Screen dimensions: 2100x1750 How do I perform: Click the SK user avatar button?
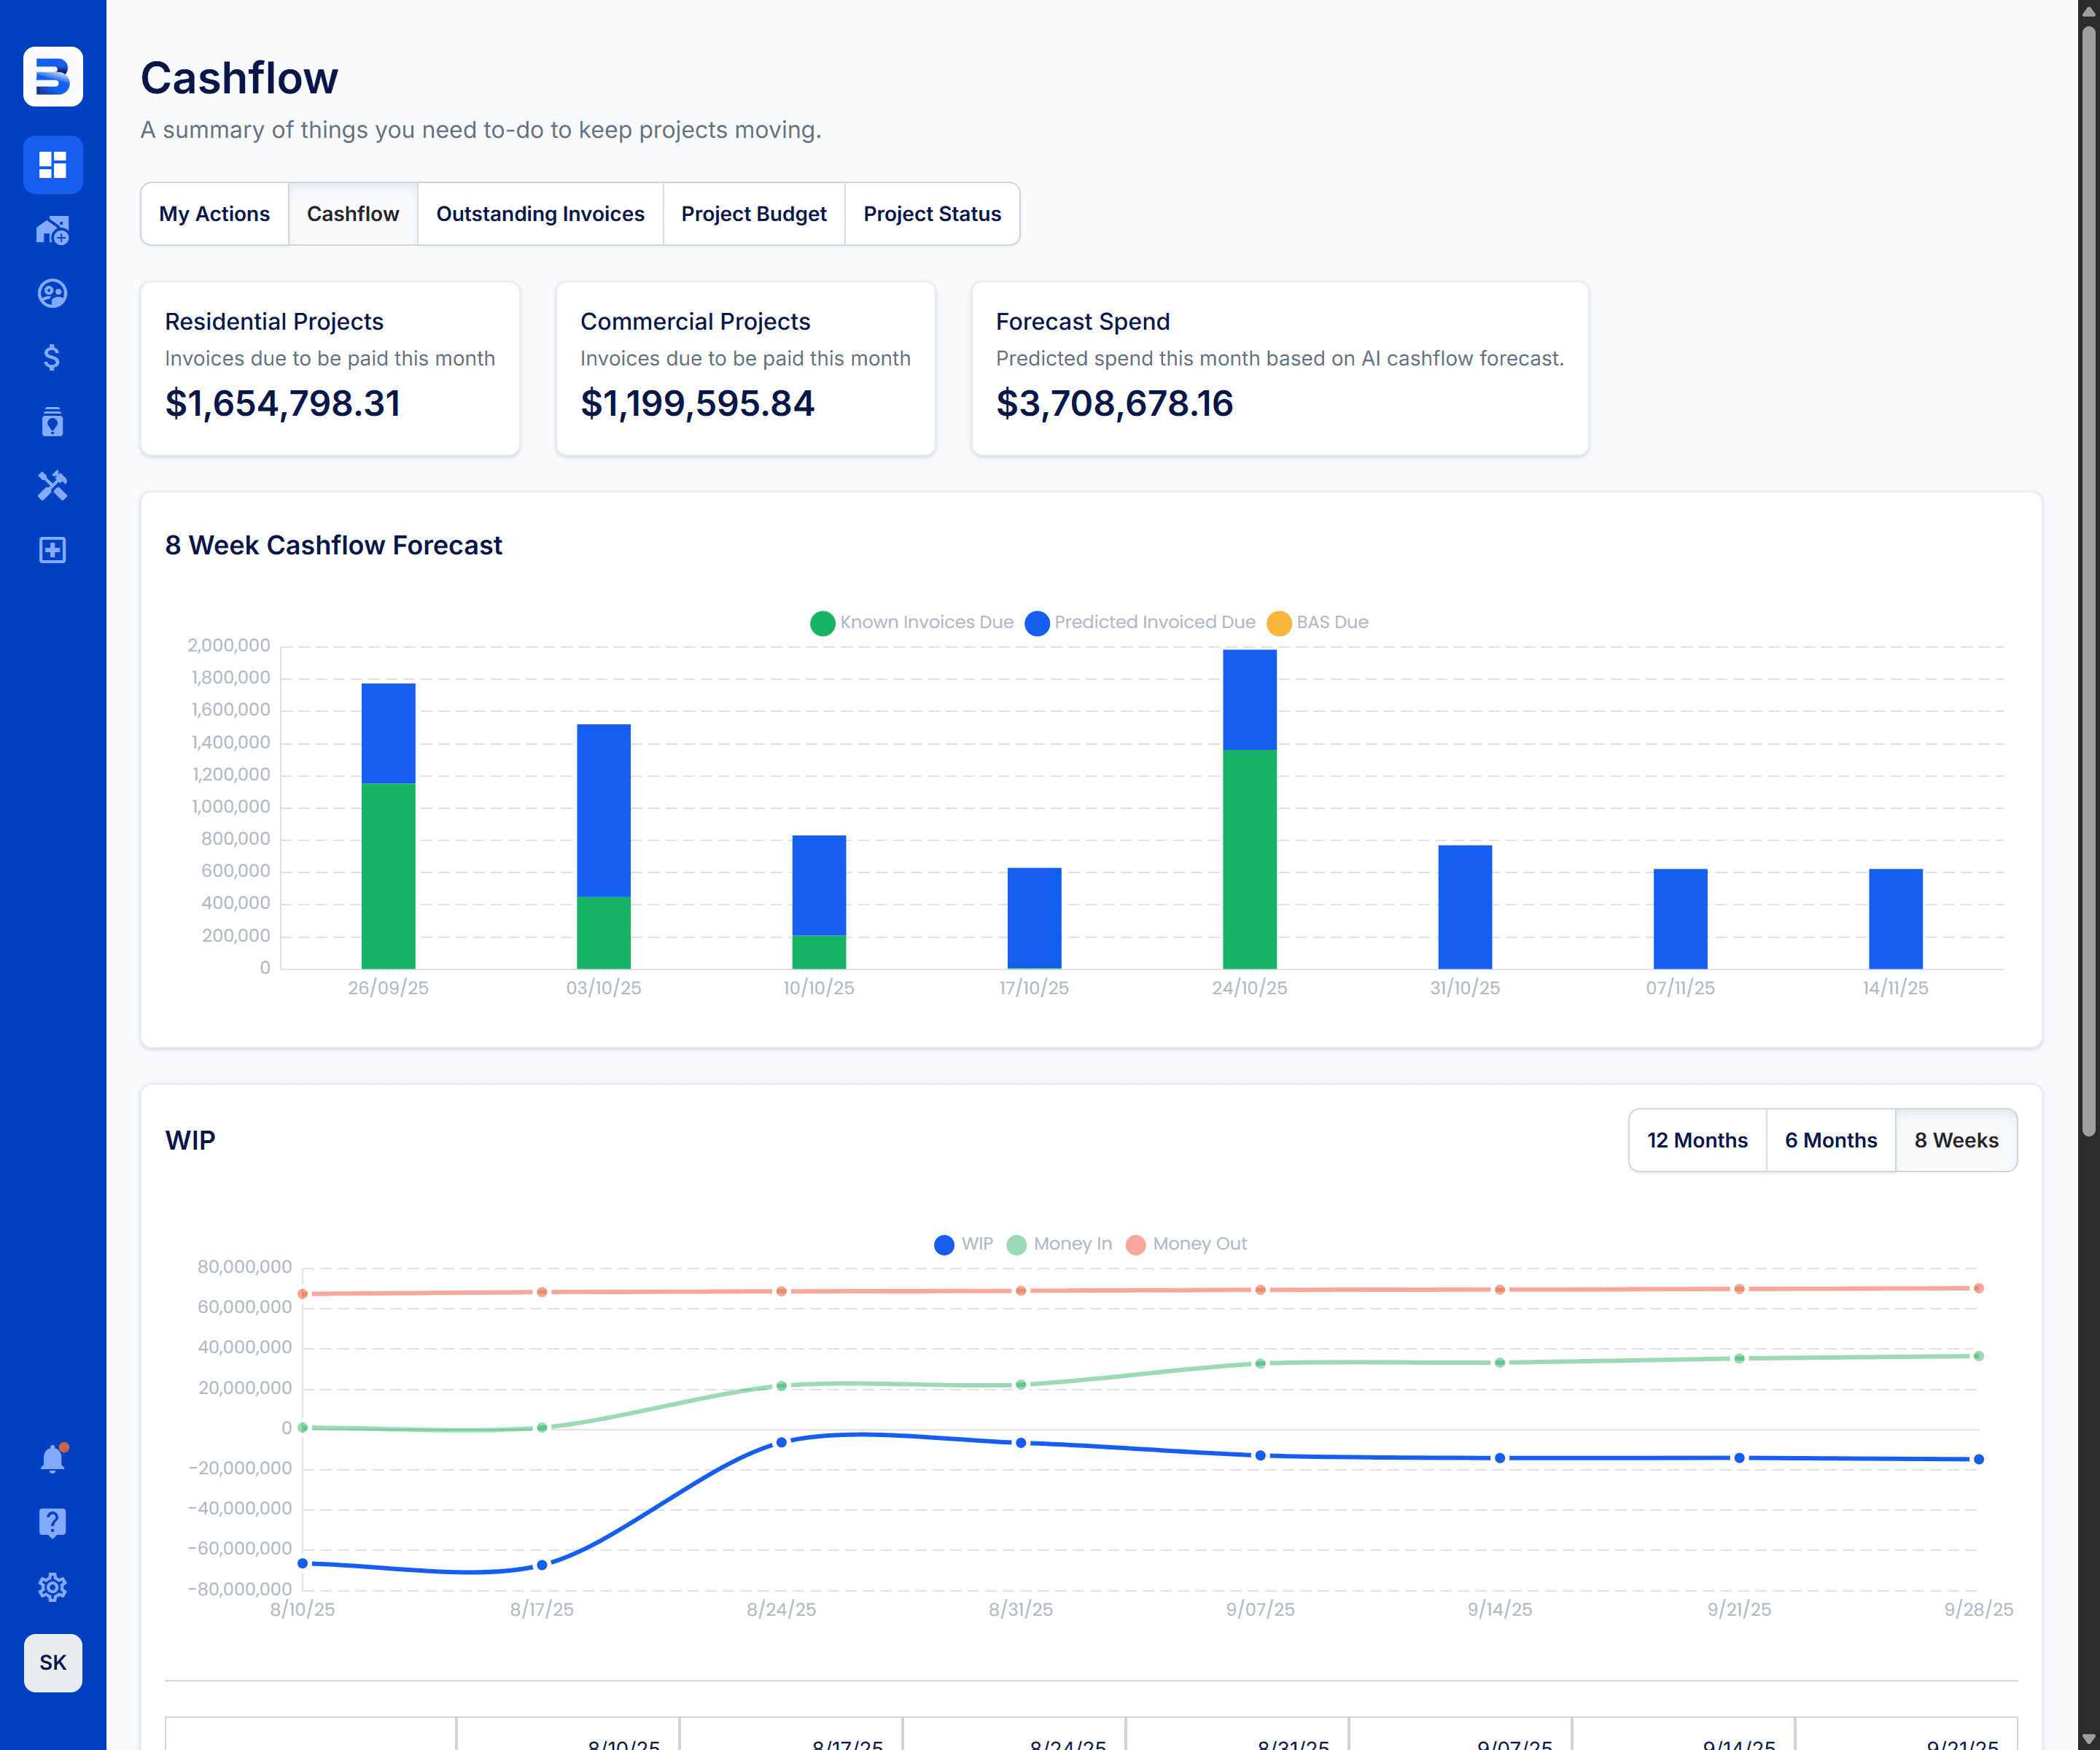tap(52, 1663)
